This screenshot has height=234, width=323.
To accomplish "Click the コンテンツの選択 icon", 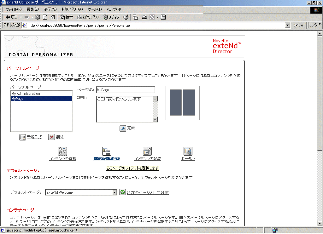I will coord(62,151).
